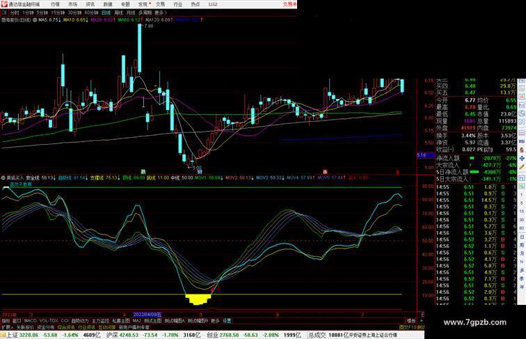Click the blue four-way move arrows icon
526x339 pixels.
coord(522,158)
